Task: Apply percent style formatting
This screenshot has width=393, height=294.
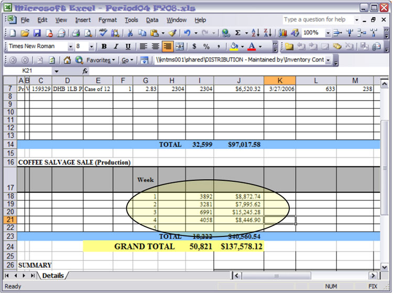Action: 206,46
